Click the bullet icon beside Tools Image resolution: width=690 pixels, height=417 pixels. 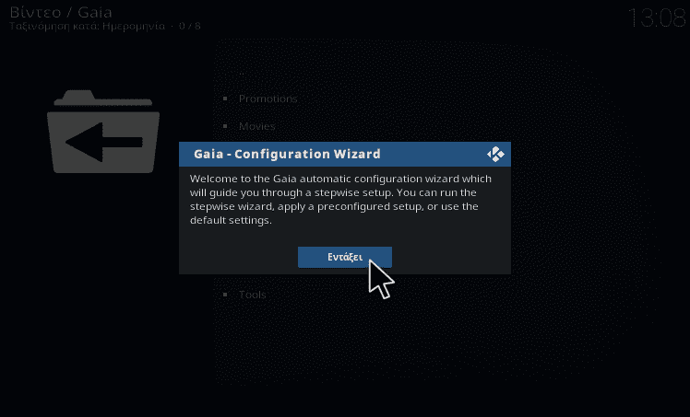click(x=225, y=295)
